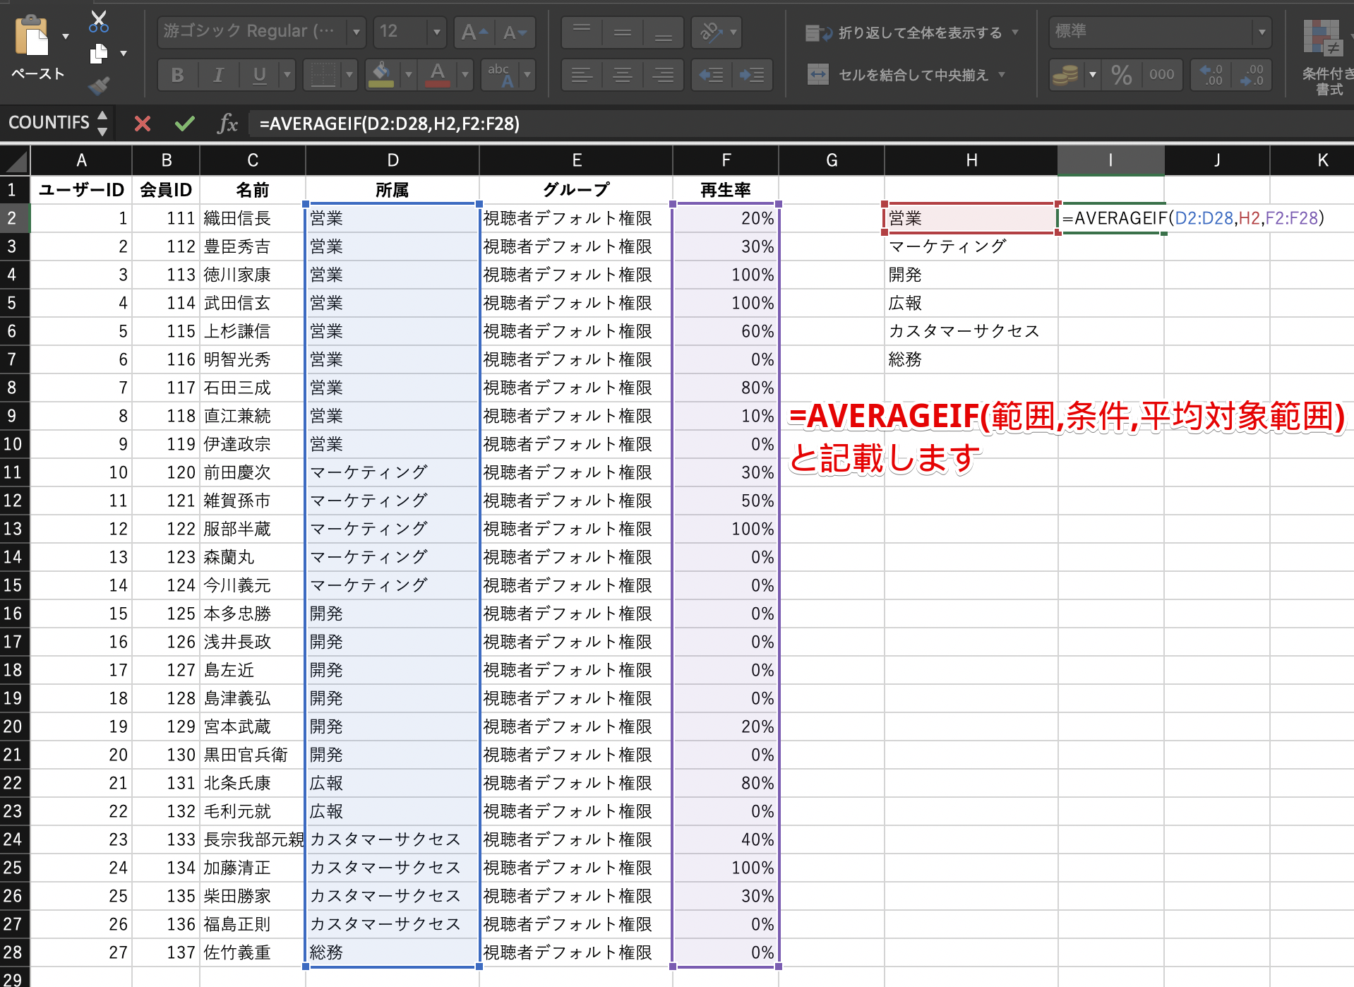Image resolution: width=1354 pixels, height=987 pixels.
Task: Click the name 宮本武蔵
Action: (237, 726)
